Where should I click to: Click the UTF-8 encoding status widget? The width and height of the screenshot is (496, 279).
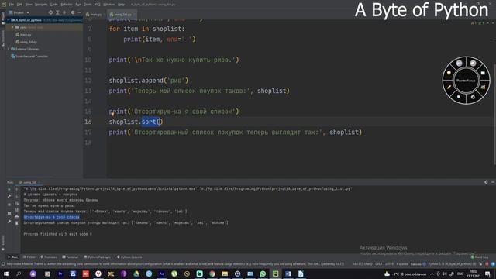[x=389, y=264]
